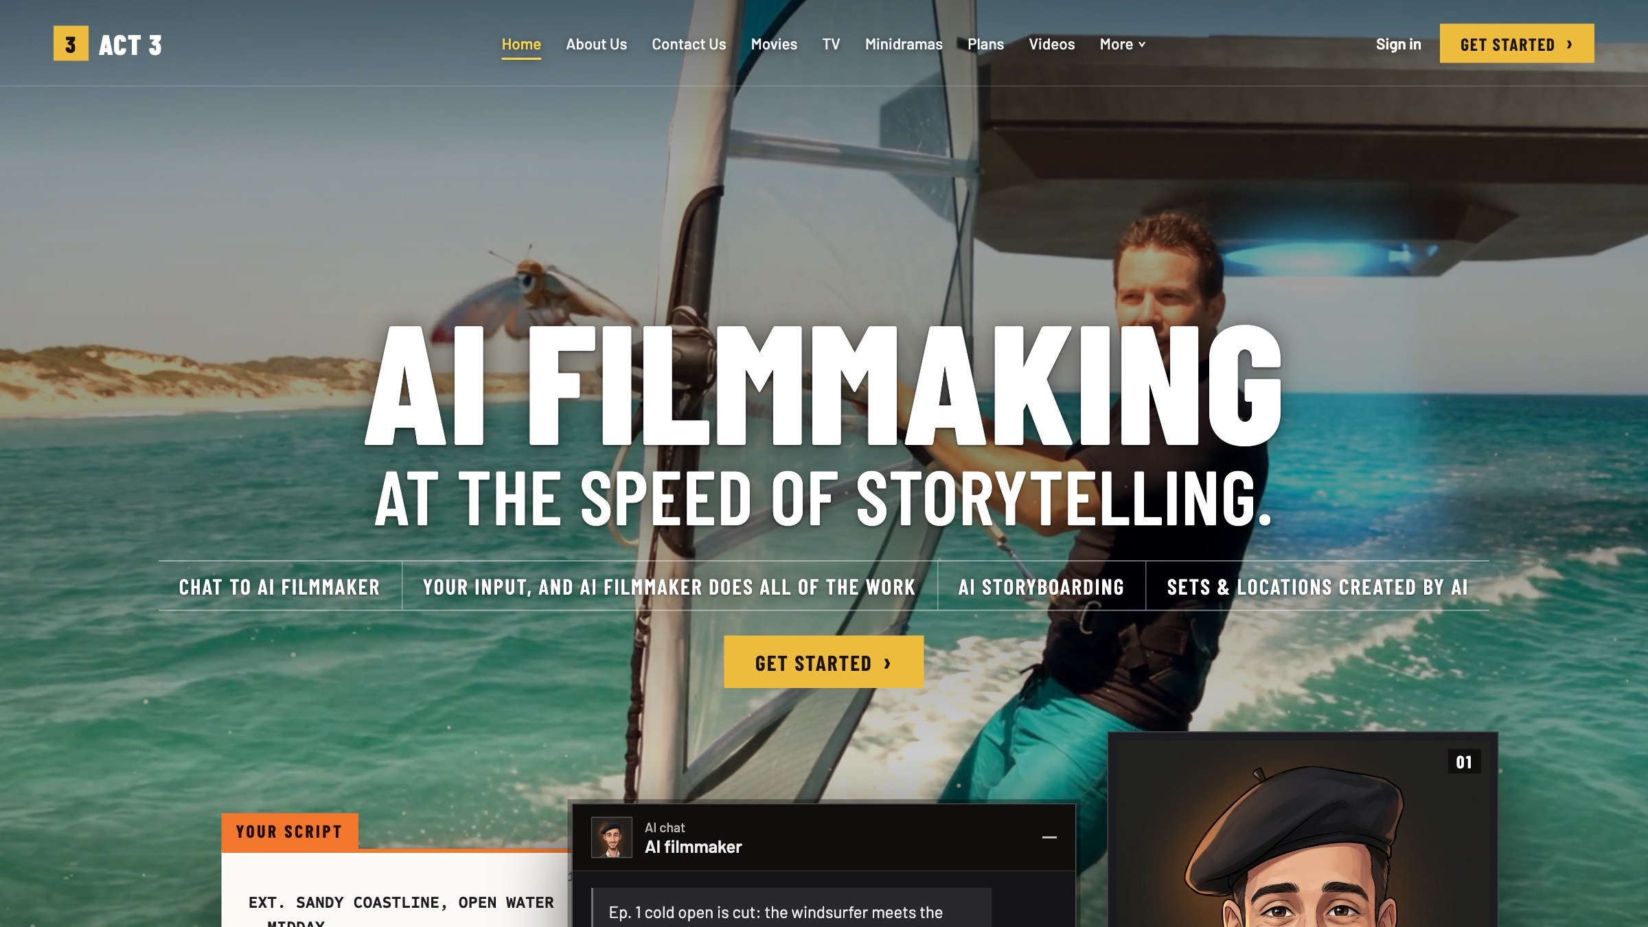Minimize the AI chat panel
The image size is (1648, 927).
(1049, 837)
